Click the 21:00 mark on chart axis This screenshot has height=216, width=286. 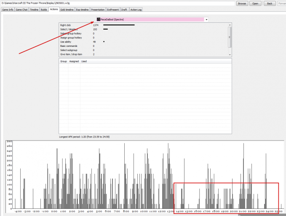tap(243, 211)
